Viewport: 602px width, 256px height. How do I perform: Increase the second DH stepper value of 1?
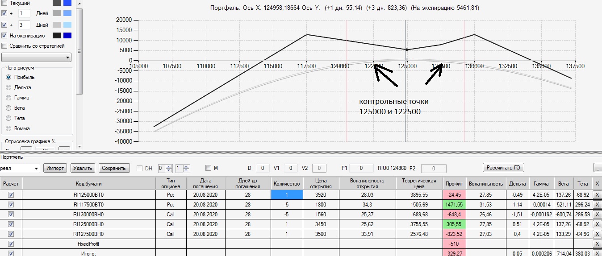click(186, 166)
